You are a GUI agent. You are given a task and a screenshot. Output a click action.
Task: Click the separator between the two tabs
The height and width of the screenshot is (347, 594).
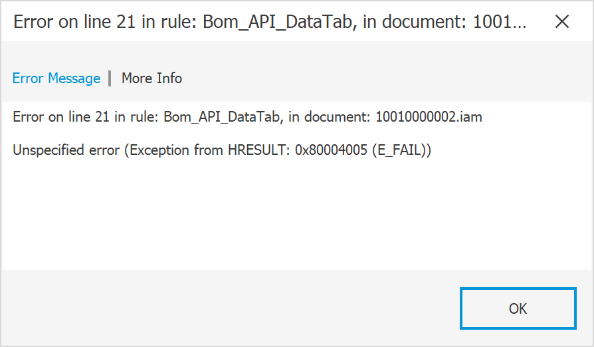[110, 78]
